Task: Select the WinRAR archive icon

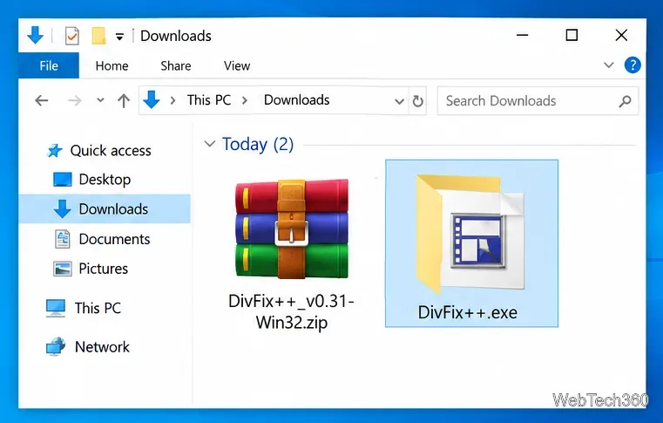Action: tap(292, 229)
